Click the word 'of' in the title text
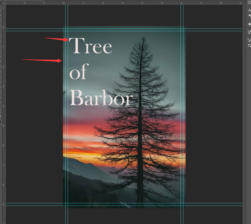The image size is (251, 224). coord(79,72)
